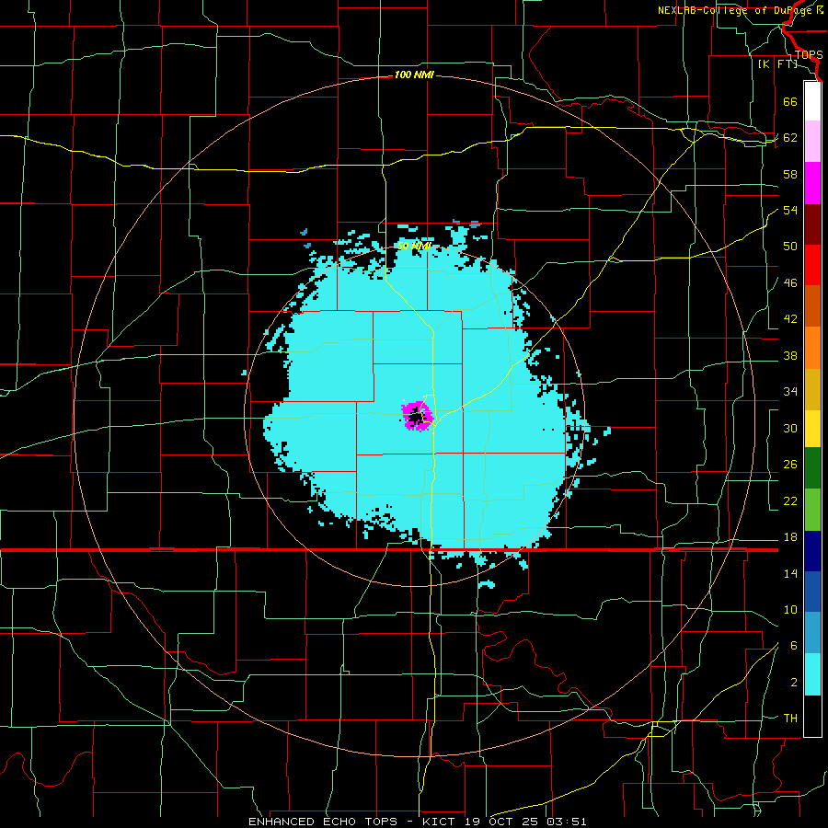This screenshot has height=828, width=828.
Task: Click the 46 legend tick label
Action: [x=790, y=282]
